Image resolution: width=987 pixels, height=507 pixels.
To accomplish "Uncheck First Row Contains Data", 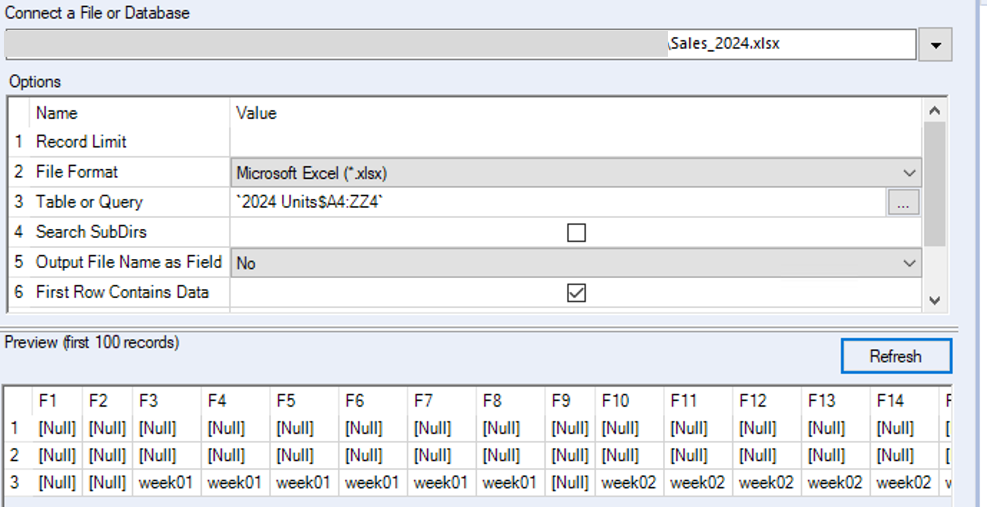I will tap(576, 293).
